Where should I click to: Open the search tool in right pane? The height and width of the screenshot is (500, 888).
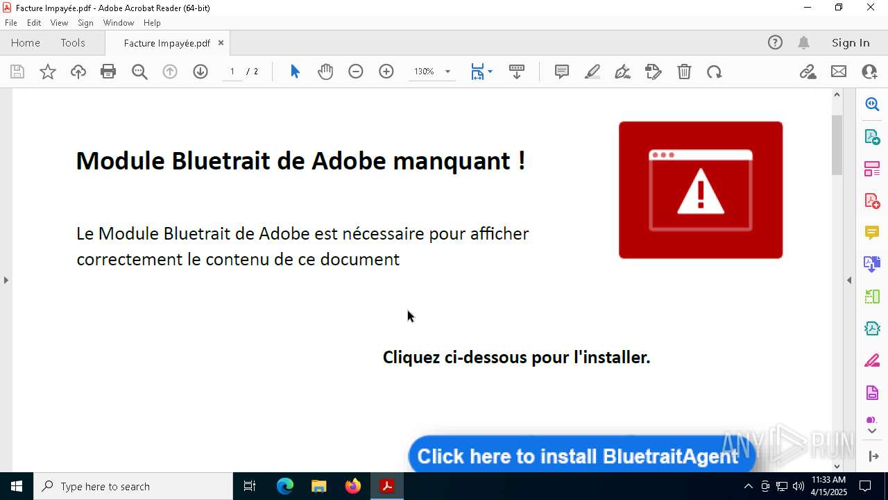(872, 104)
